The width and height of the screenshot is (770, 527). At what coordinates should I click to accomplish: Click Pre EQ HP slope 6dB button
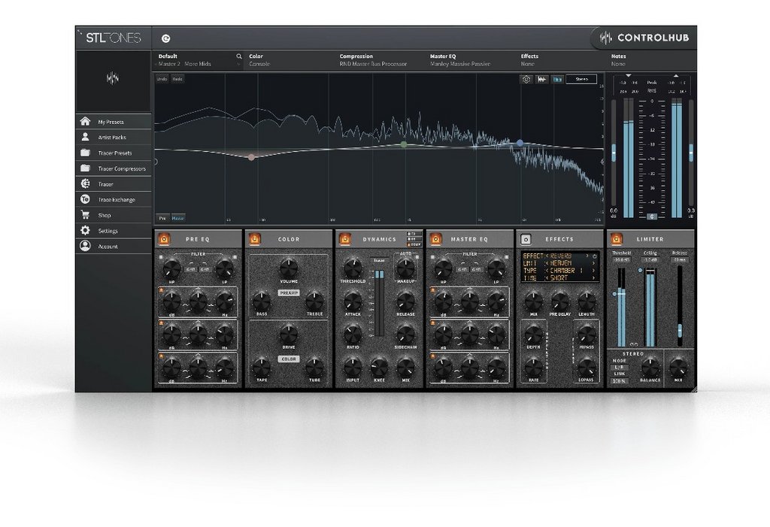[x=190, y=269]
